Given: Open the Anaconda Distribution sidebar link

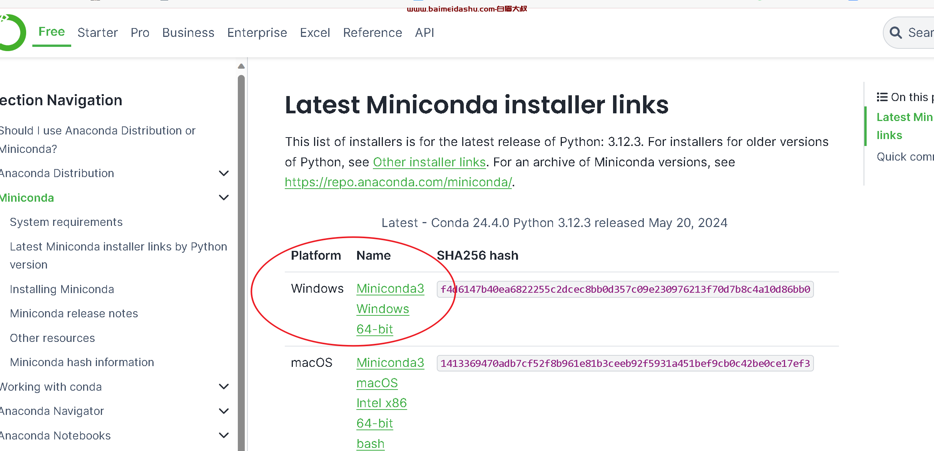Looking at the screenshot, I should (57, 173).
